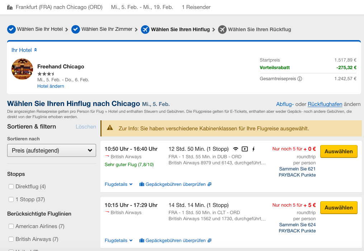
Task: Go back to Wählen Sie Ihr Zimmer step
Action: point(107,29)
